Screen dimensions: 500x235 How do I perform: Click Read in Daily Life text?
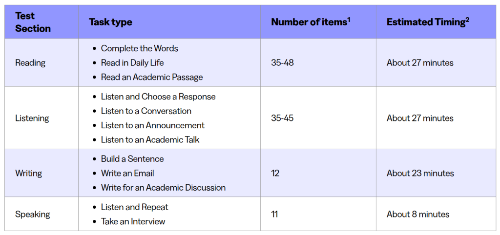(x=132, y=63)
